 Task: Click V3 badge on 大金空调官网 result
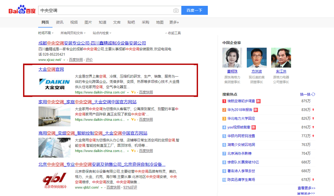(133, 92)
